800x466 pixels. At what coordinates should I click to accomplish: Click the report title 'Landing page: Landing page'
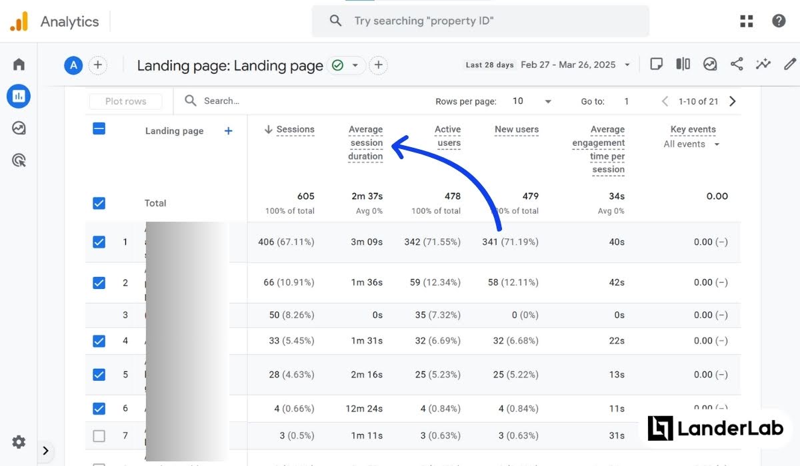point(230,65)
